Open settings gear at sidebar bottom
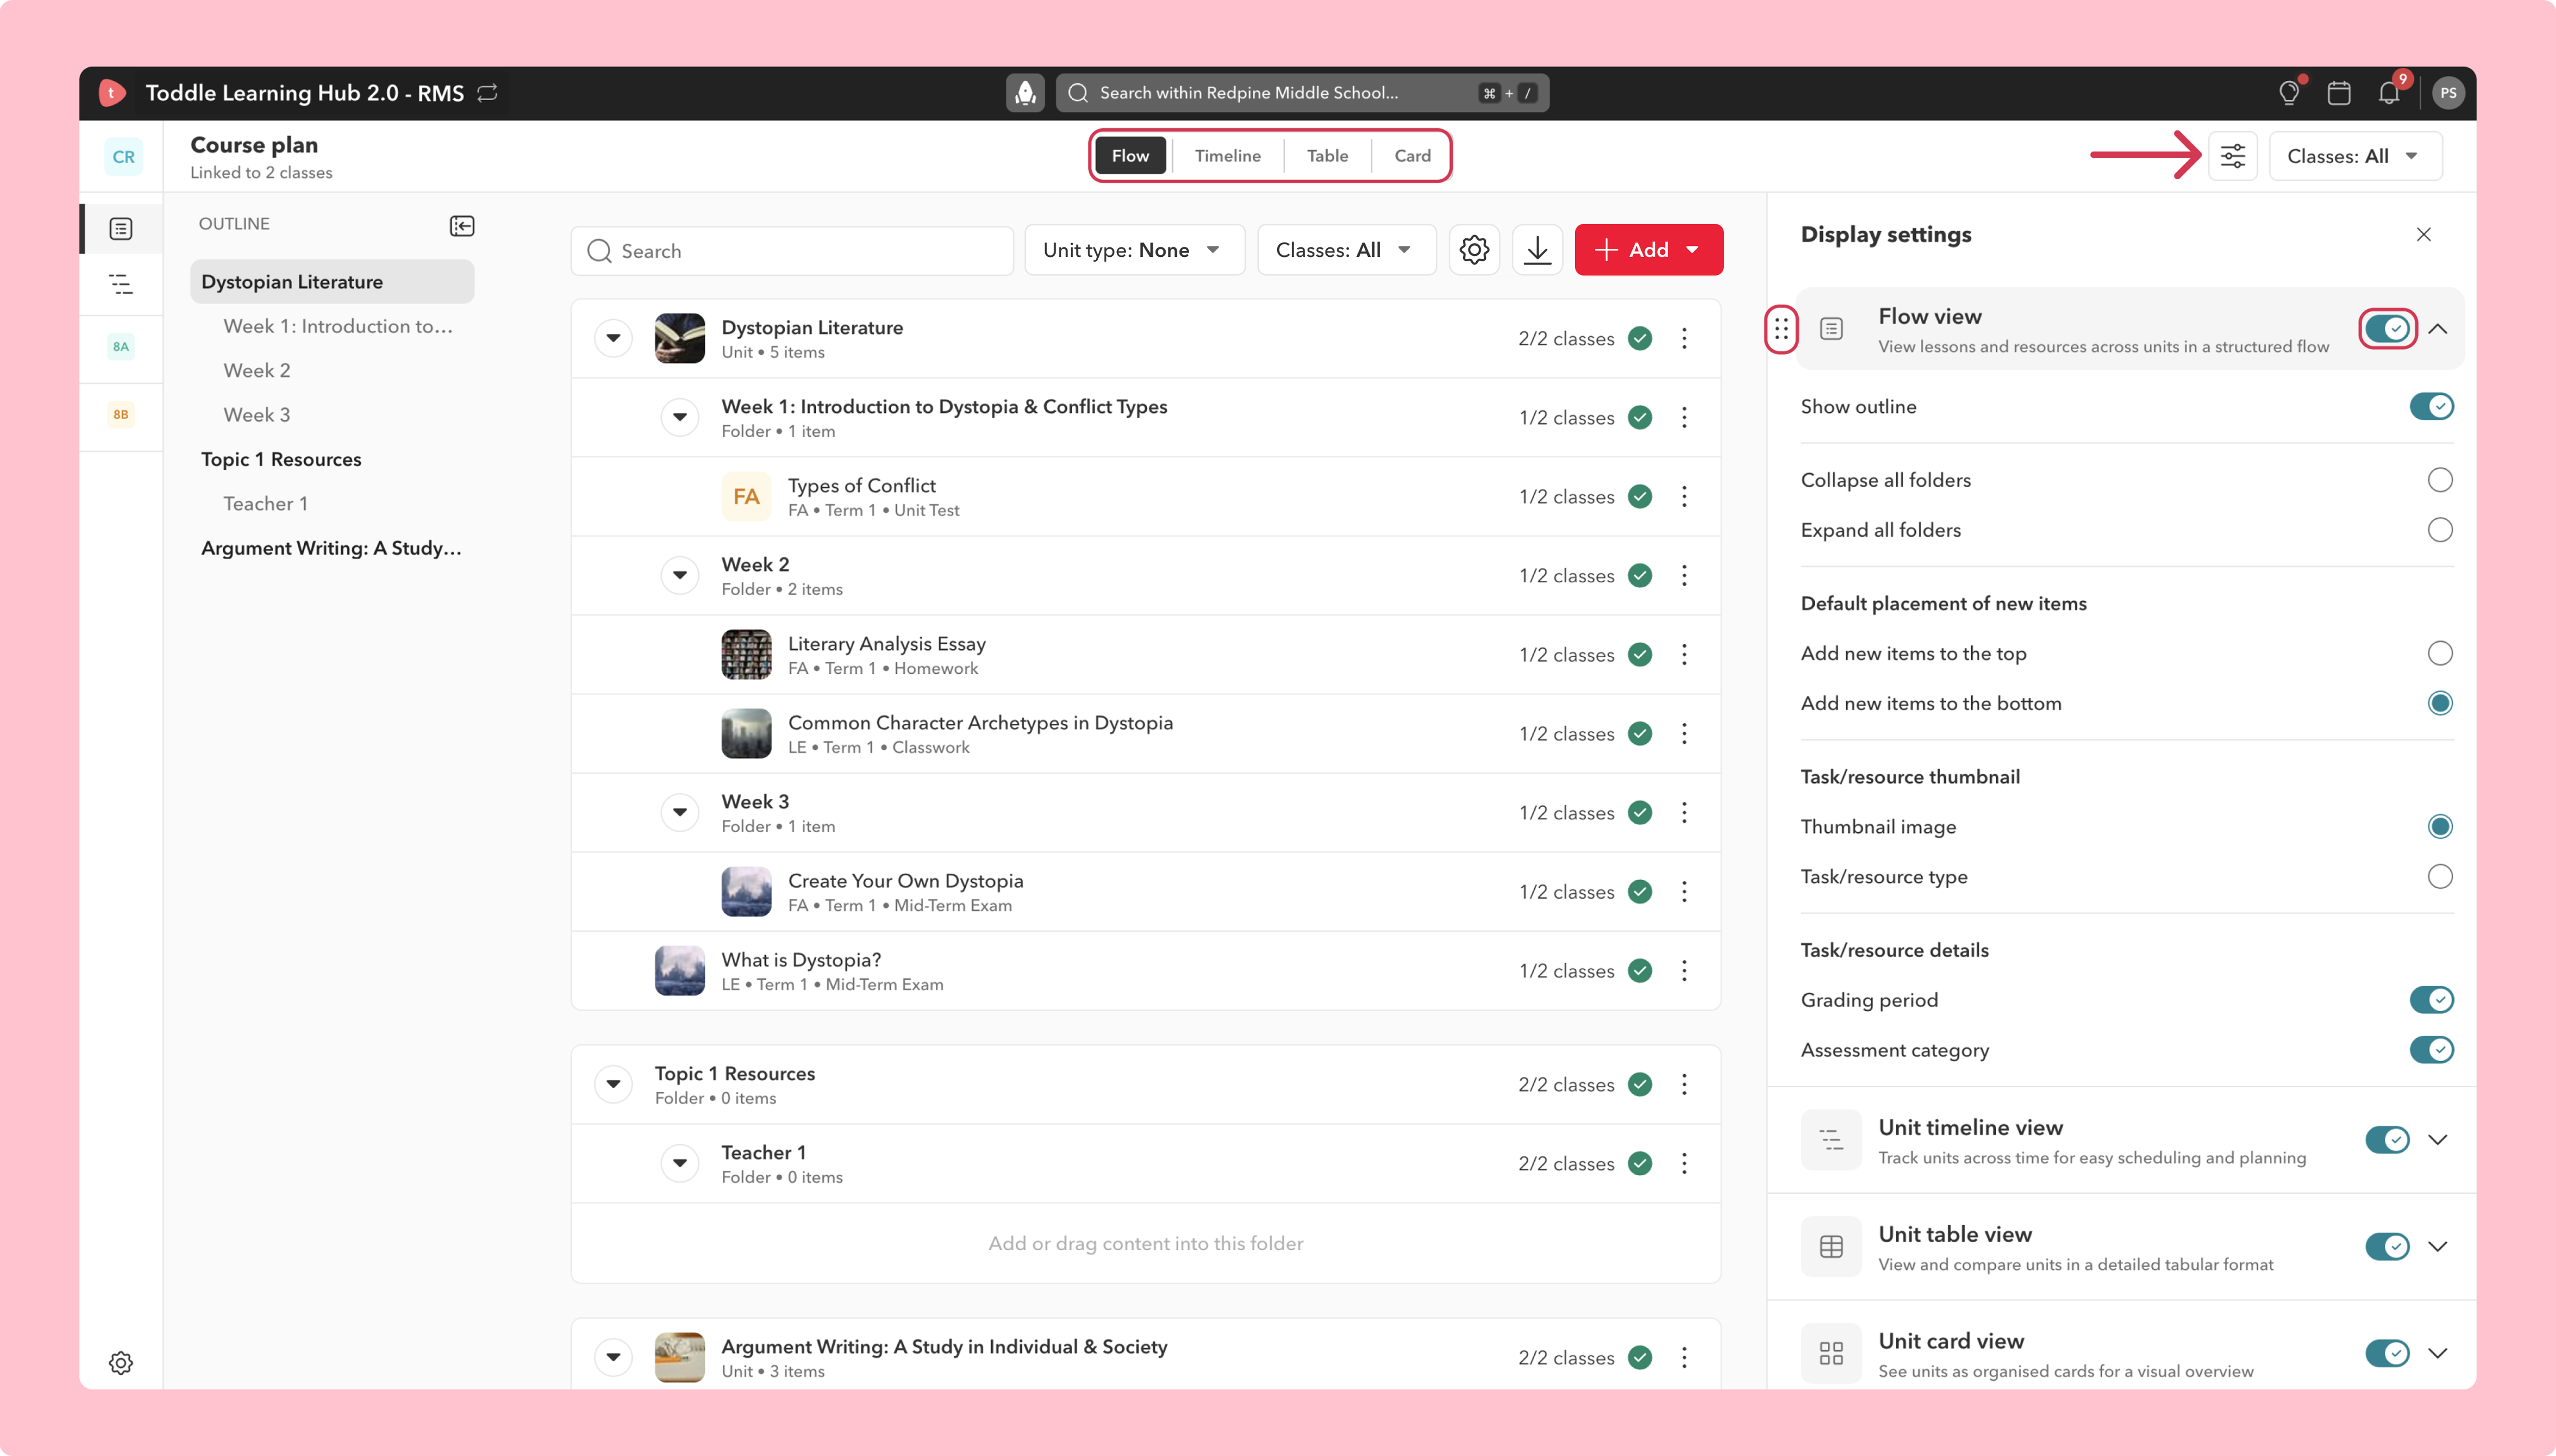 coord(121,1363)
